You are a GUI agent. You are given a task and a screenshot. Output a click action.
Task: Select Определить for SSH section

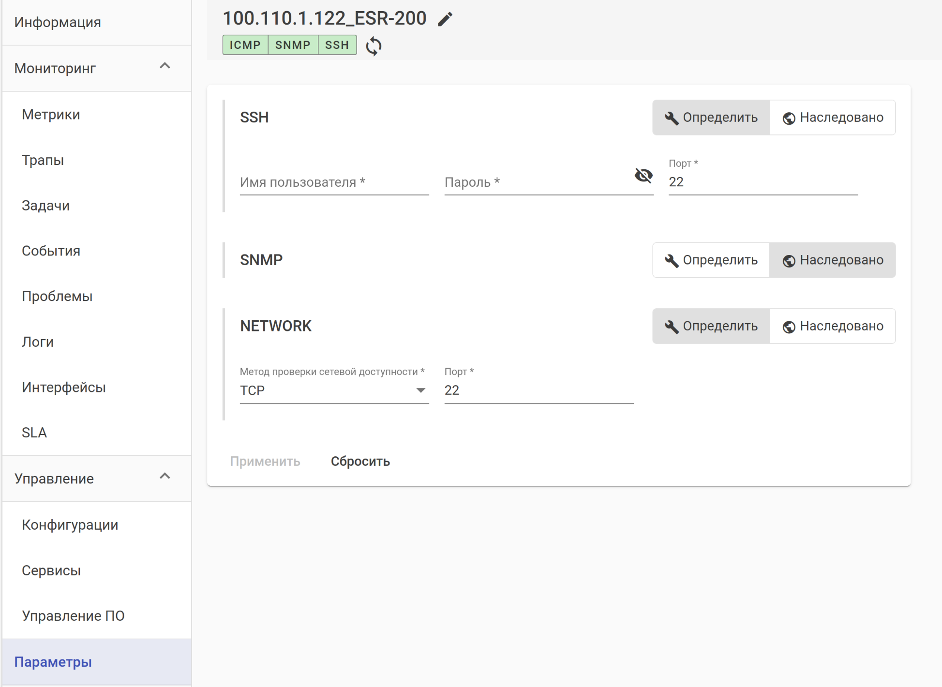[711, 118]
